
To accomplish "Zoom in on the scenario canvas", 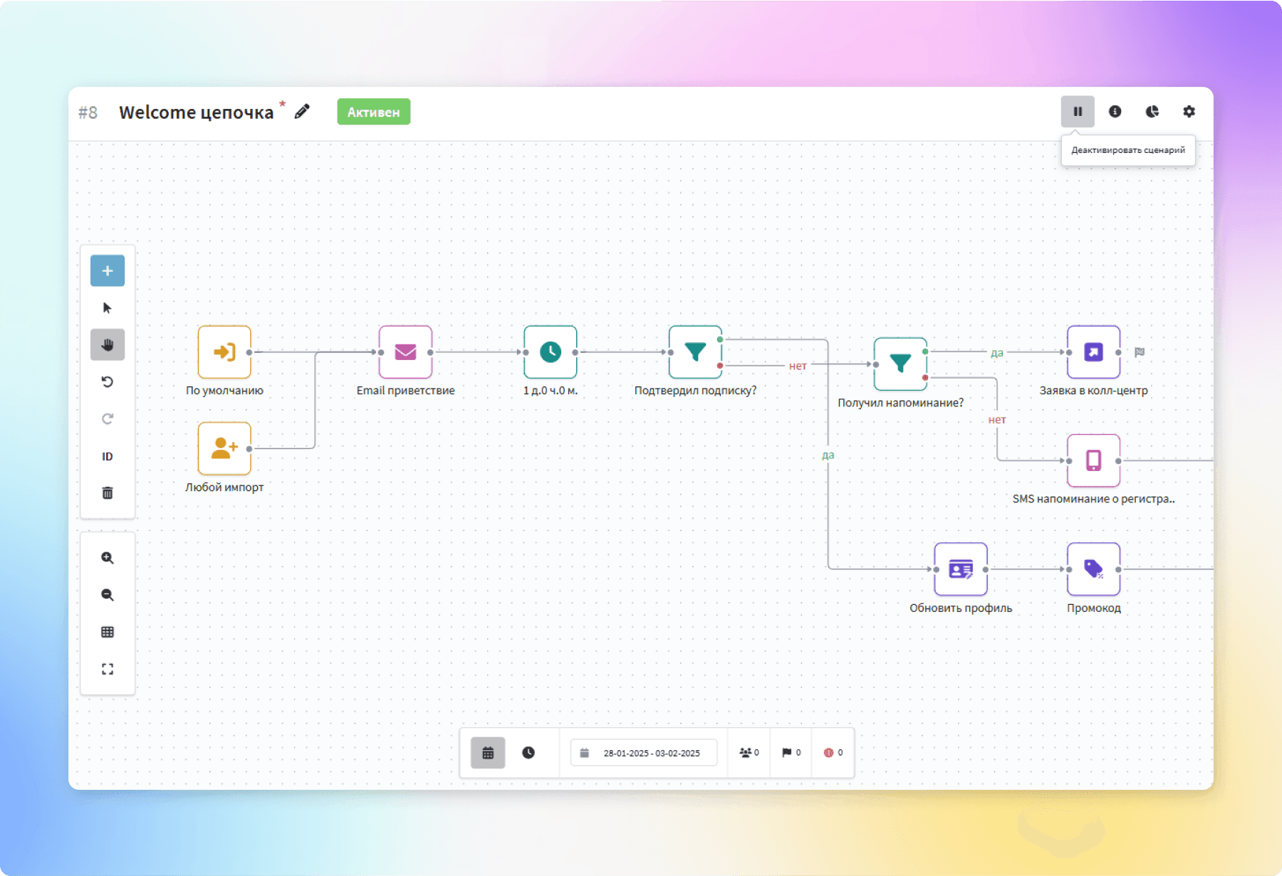I will pyautogui.click(x=108, y=558).
